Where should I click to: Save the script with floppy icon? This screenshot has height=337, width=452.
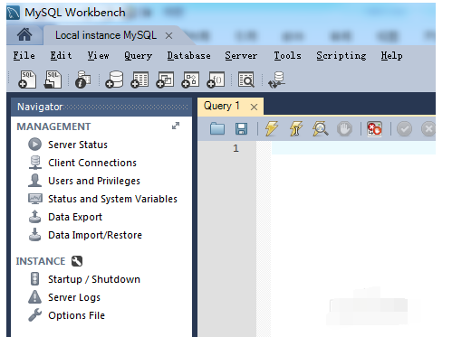241,129
